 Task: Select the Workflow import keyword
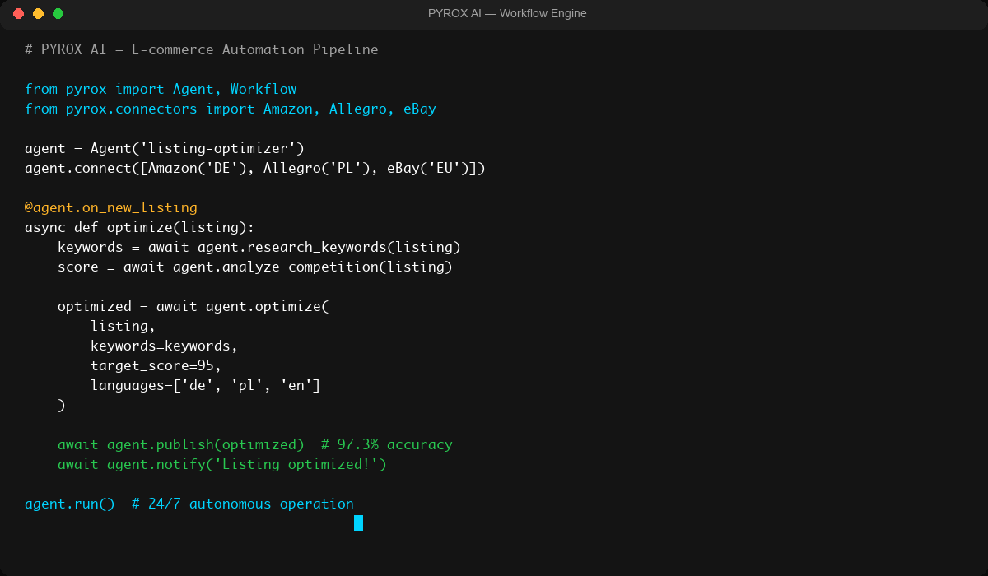point(263,89)
